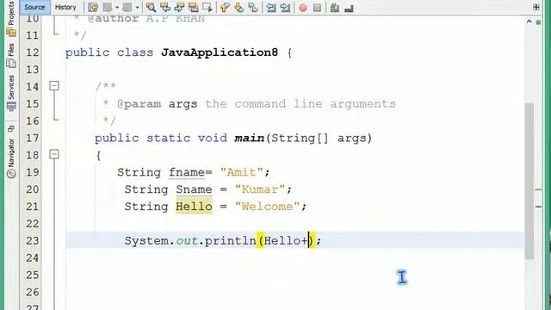Click class name JavaApplication8
Viewport: 551px width, 310px height.
tap(220, 53)
